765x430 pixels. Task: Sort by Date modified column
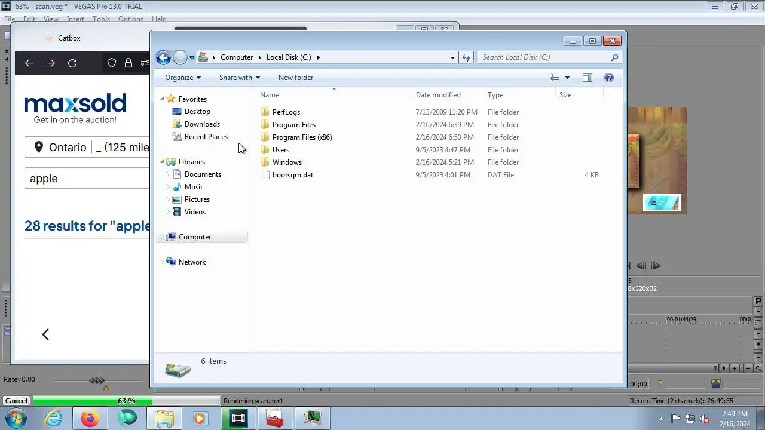pos(448,95)
